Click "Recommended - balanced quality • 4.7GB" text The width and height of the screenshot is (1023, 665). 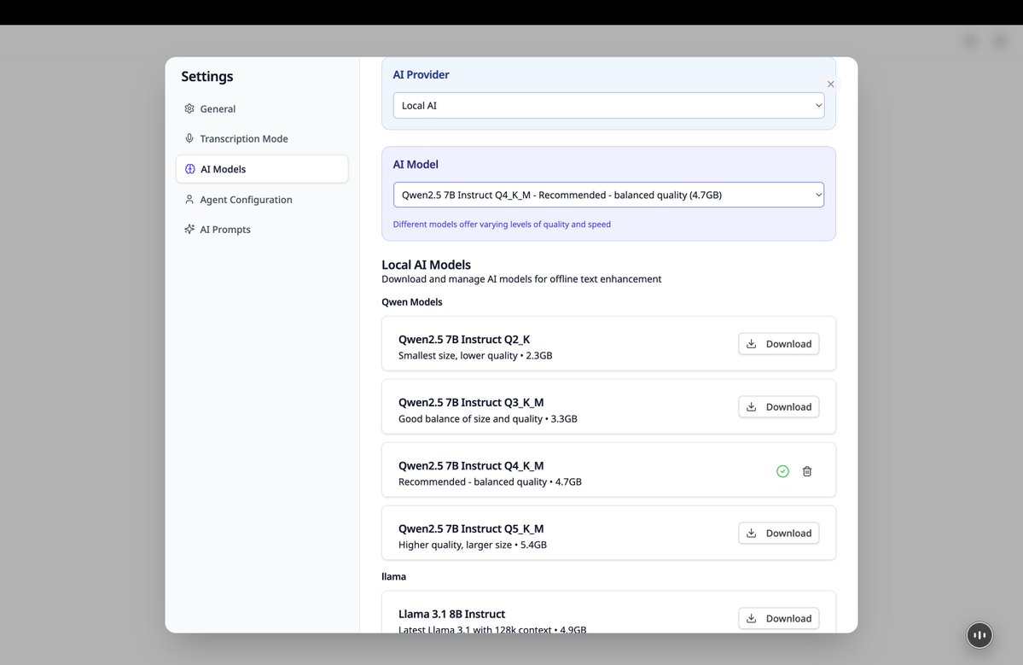(490, 481)
